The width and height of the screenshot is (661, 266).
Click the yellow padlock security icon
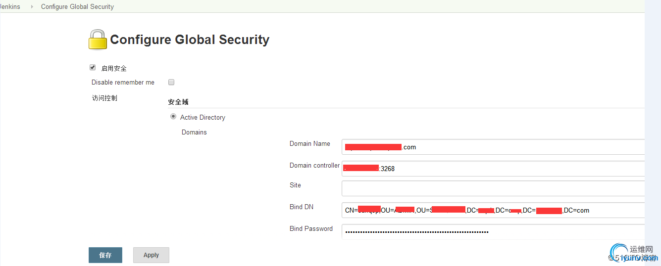click(98, 40)
